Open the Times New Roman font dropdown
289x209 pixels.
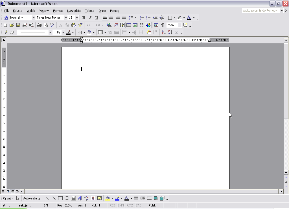pos(66,18)
